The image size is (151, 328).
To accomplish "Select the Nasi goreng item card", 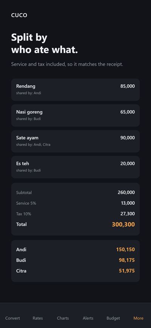I will [75, 115].
